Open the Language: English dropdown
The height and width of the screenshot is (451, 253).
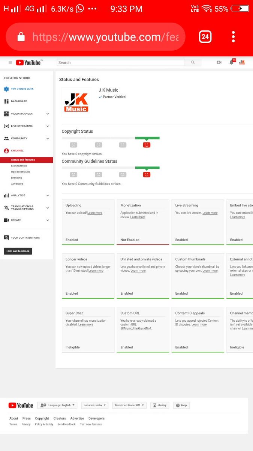click(57, 406)
